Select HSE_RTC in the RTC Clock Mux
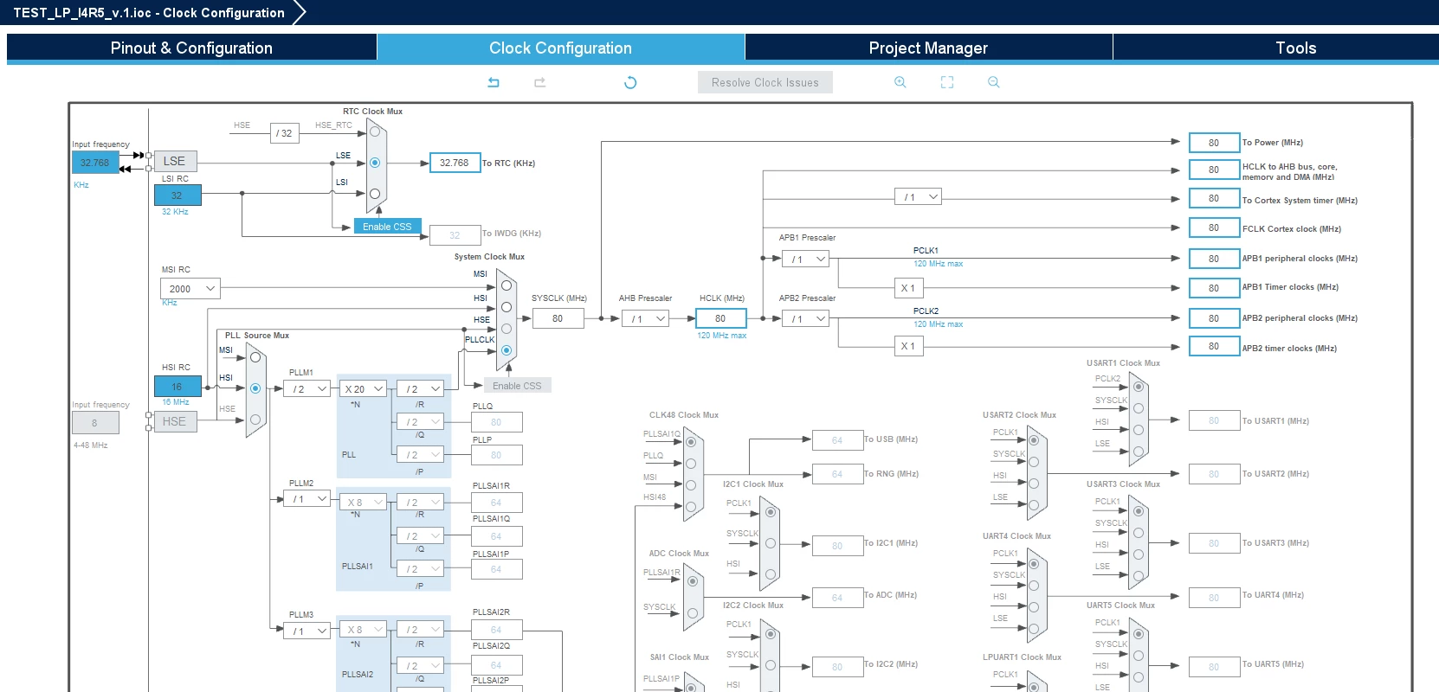The height and width of the screenshot is (692, 1439). [x=375, y=132]
